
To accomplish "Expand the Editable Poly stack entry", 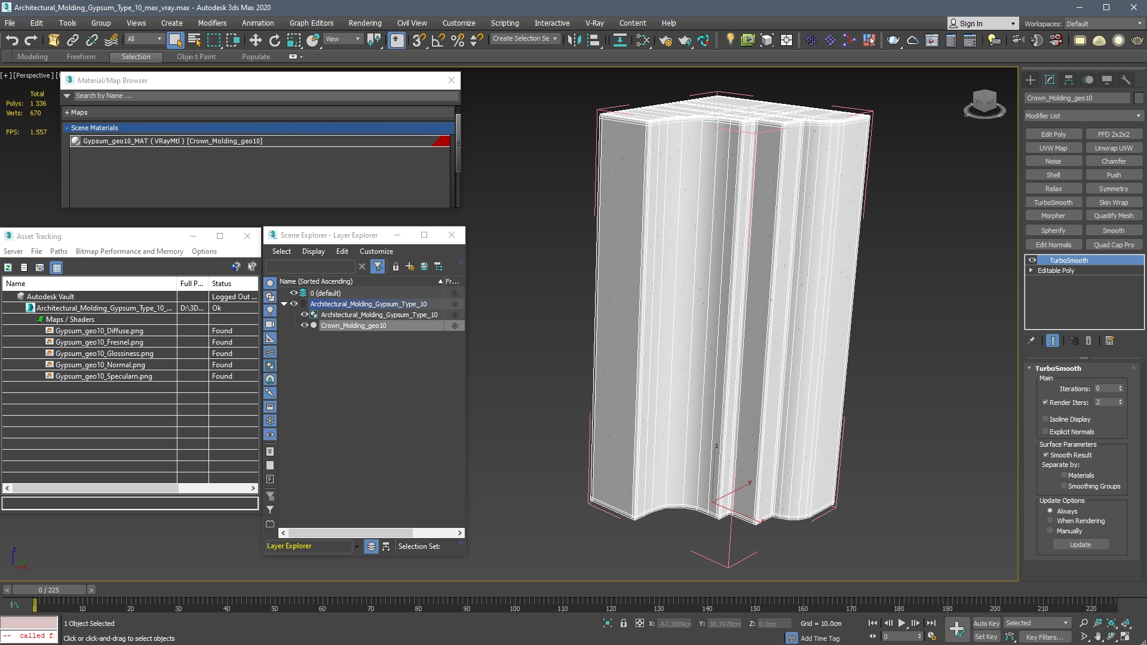I will [x=1031, y=270].
